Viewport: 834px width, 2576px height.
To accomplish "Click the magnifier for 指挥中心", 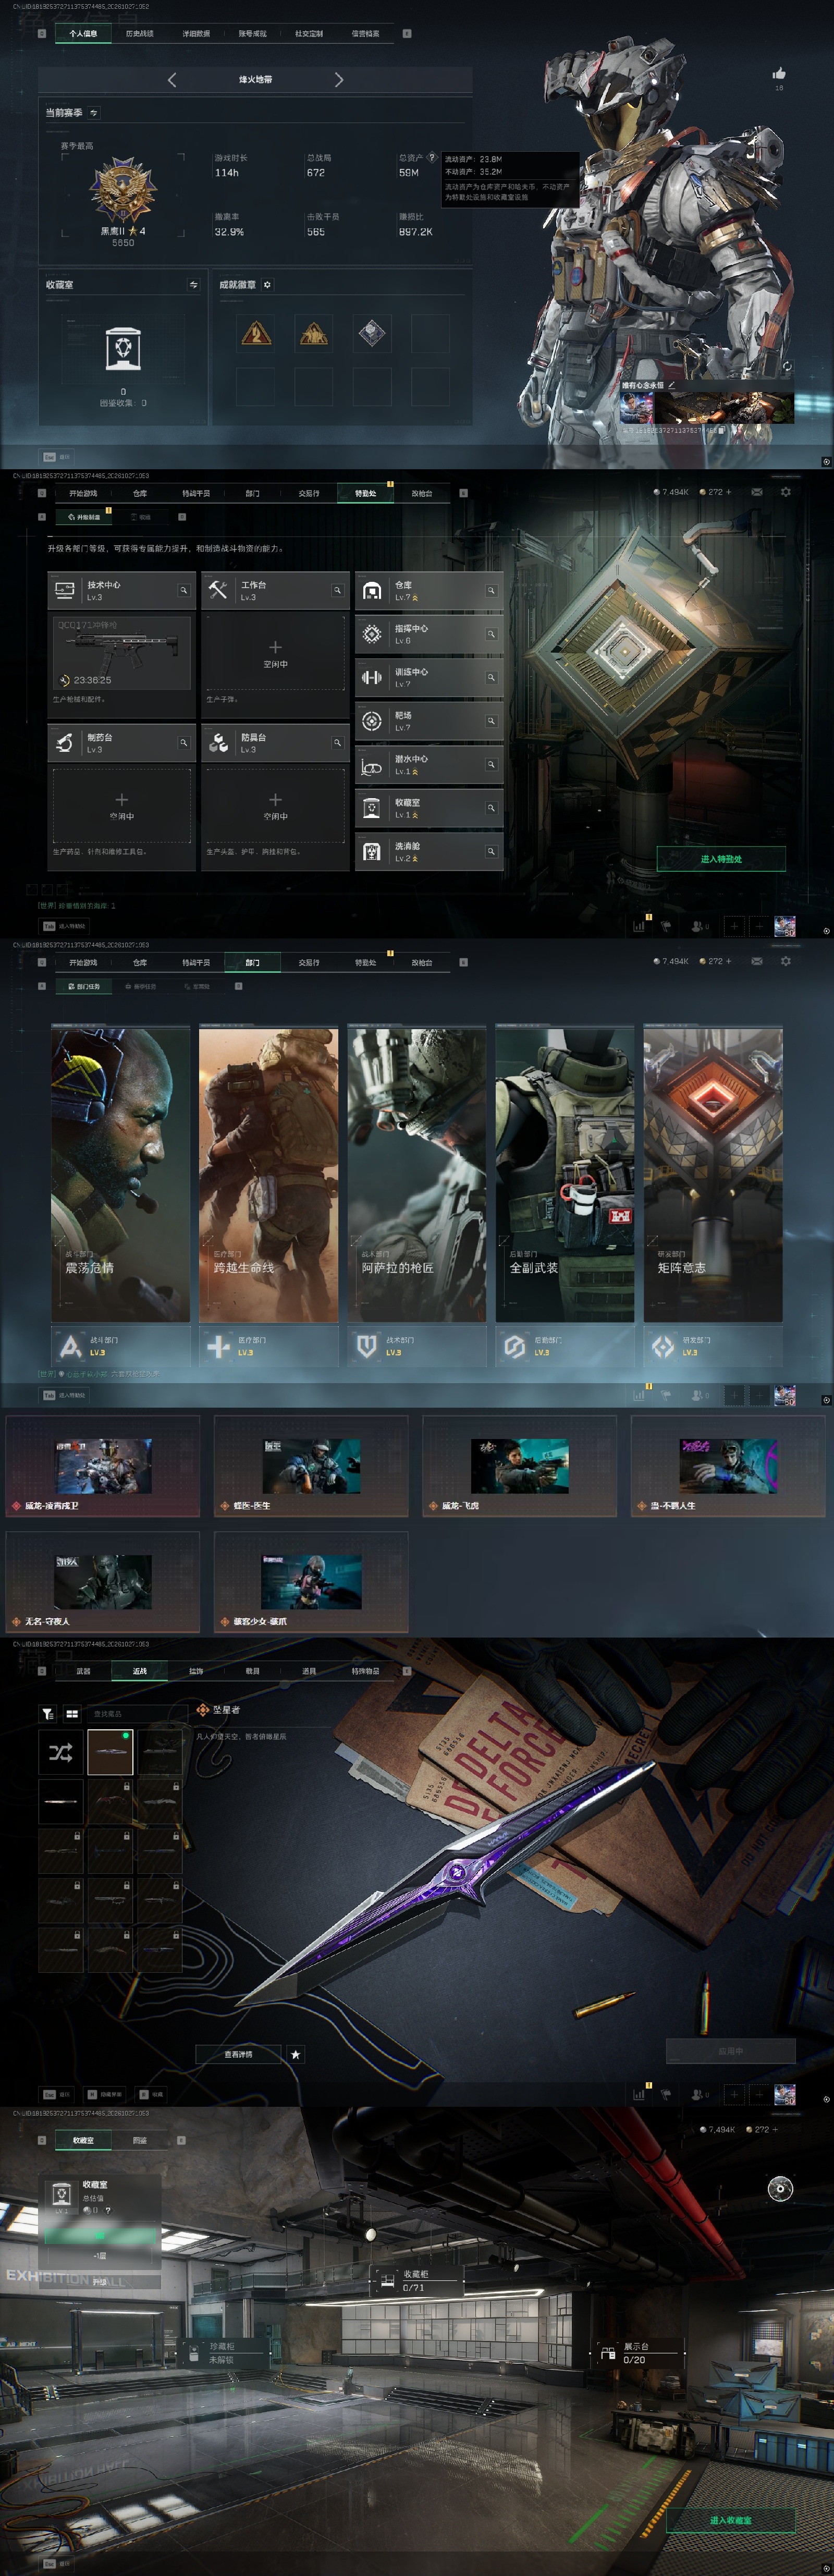I will (491, 634).
